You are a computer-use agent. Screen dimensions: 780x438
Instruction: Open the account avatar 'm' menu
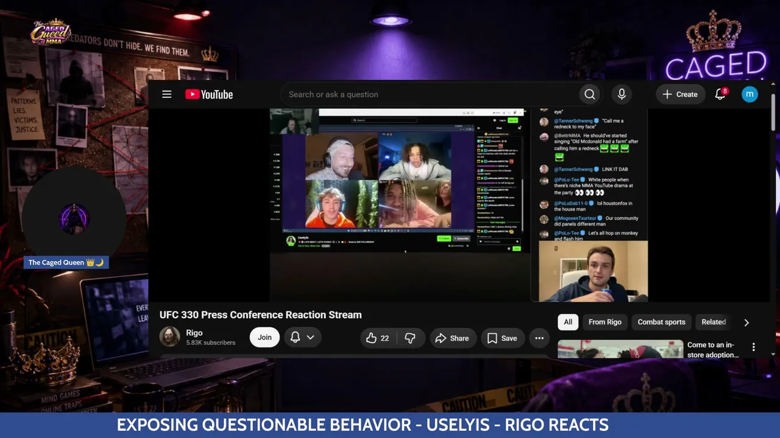[750, 94]
